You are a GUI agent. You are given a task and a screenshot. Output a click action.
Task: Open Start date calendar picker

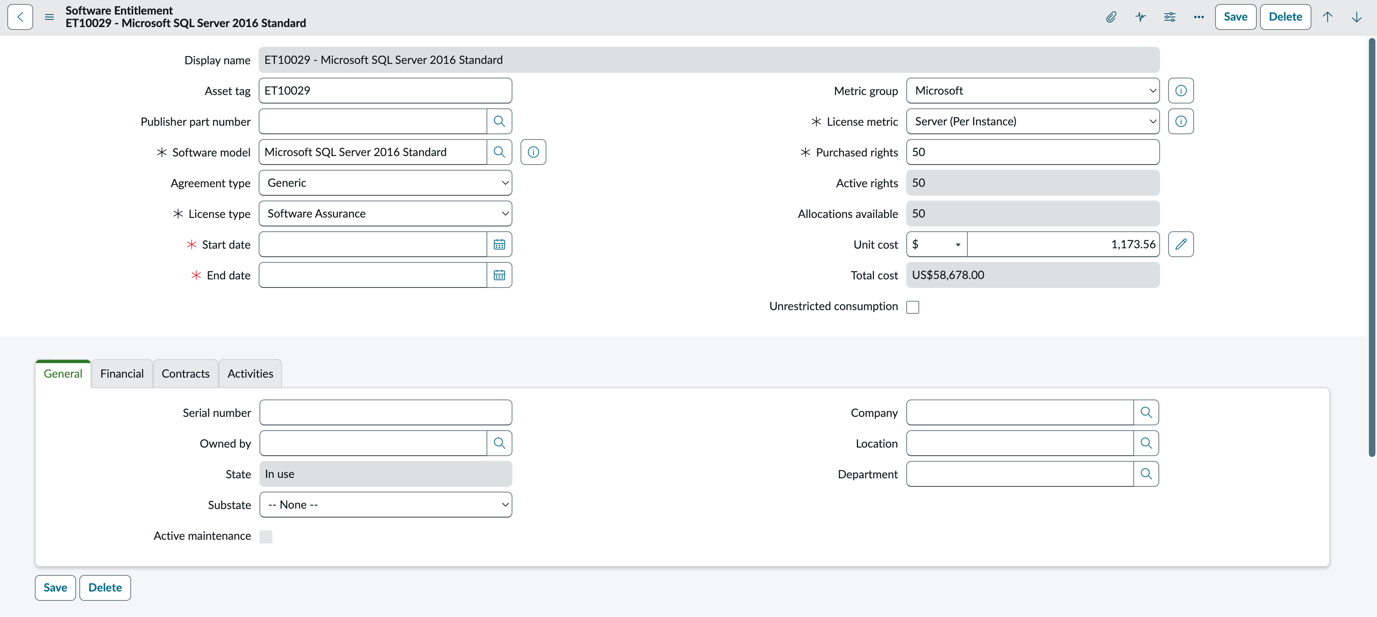pyautogui.click(x=499, y=244)
